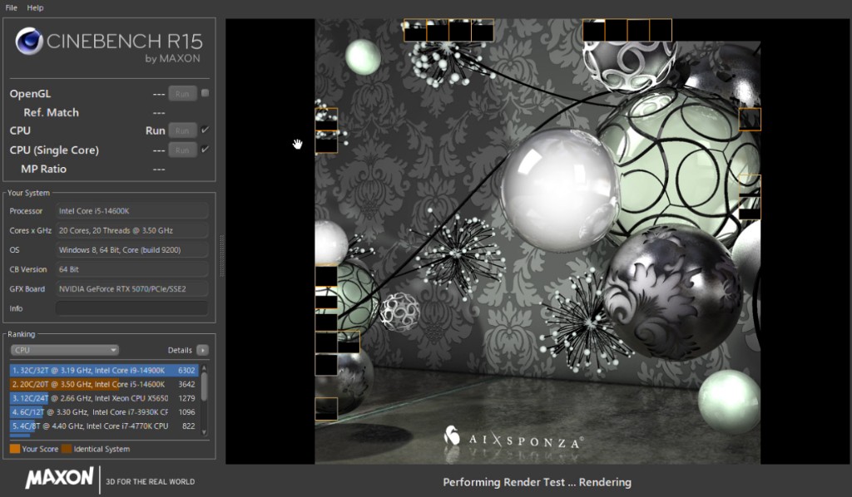
Task: Click the ranking list scrollbar
Action: coord(205,386)
